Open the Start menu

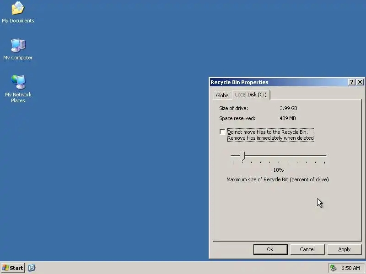pos(13,268)
